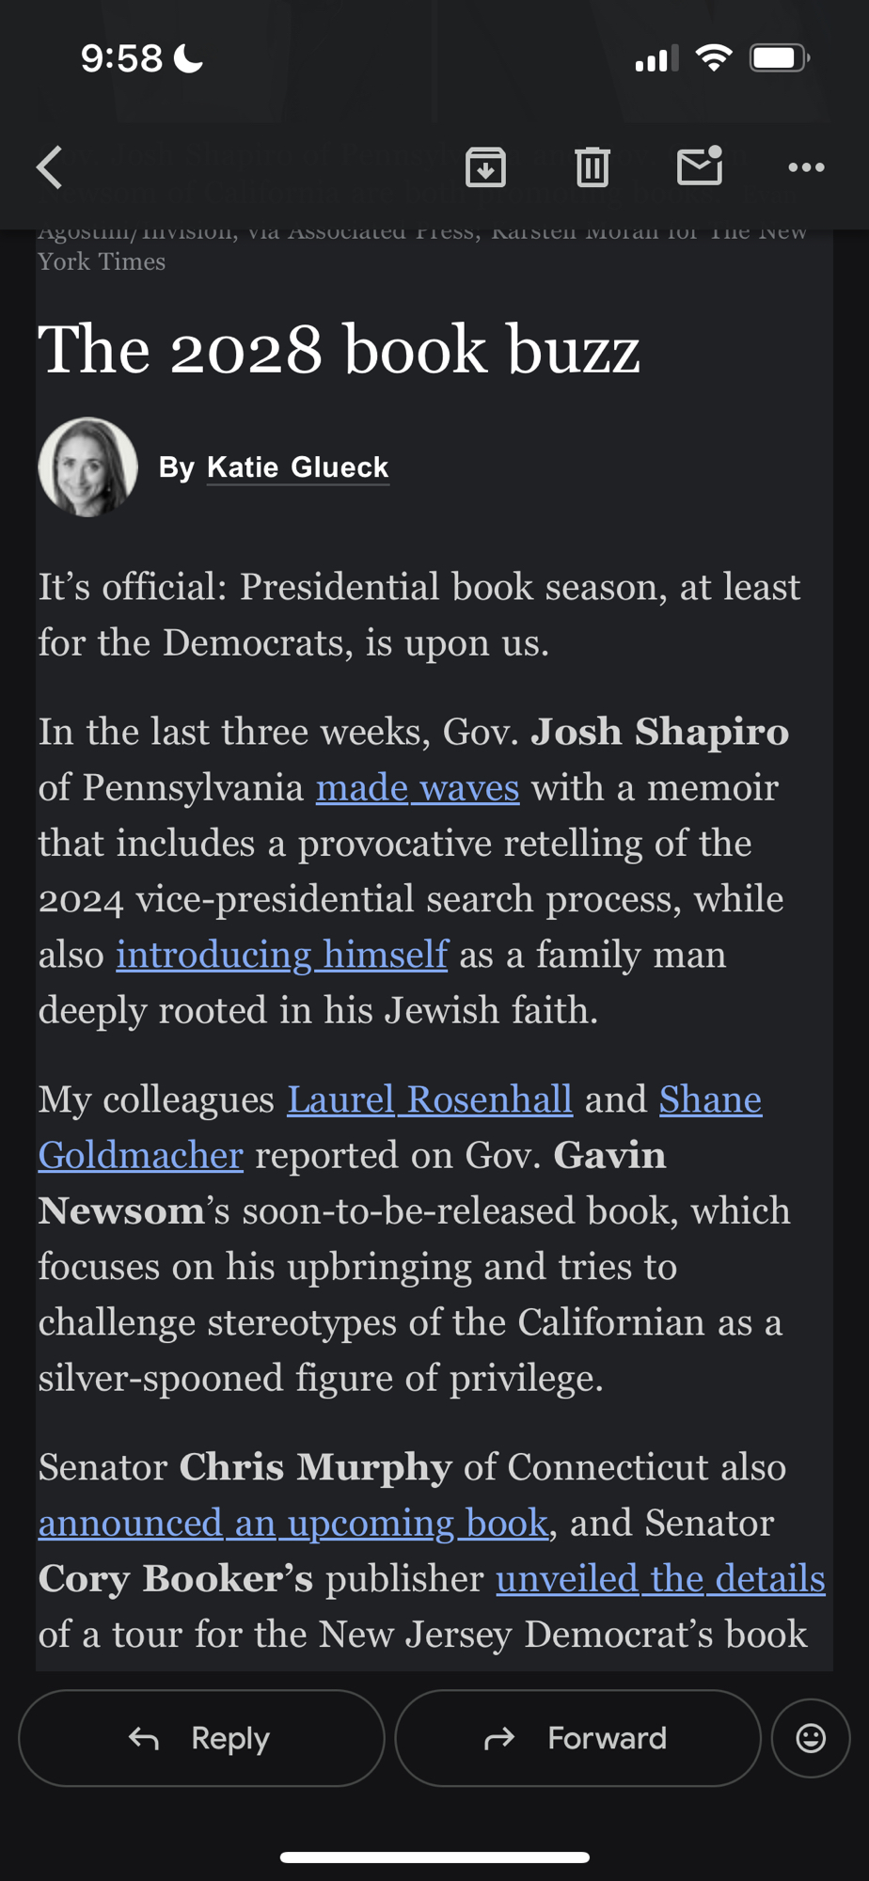Tap the Wi-Fi status icon
The height and width of the screenshot is (1881, 869).
tap(714, 58)
